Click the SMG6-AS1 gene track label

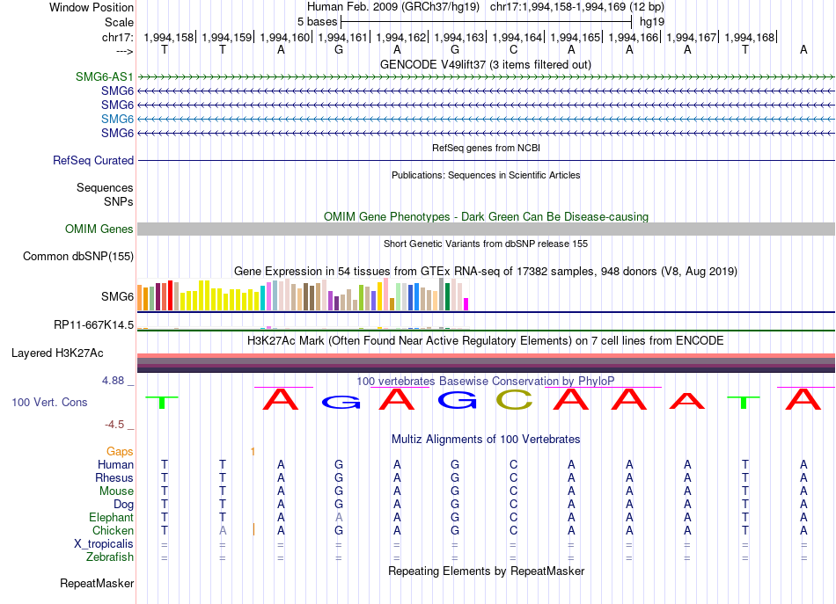(x=105, y=76)
